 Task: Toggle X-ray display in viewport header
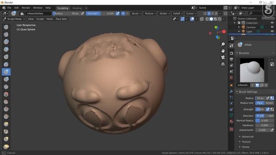202,19
